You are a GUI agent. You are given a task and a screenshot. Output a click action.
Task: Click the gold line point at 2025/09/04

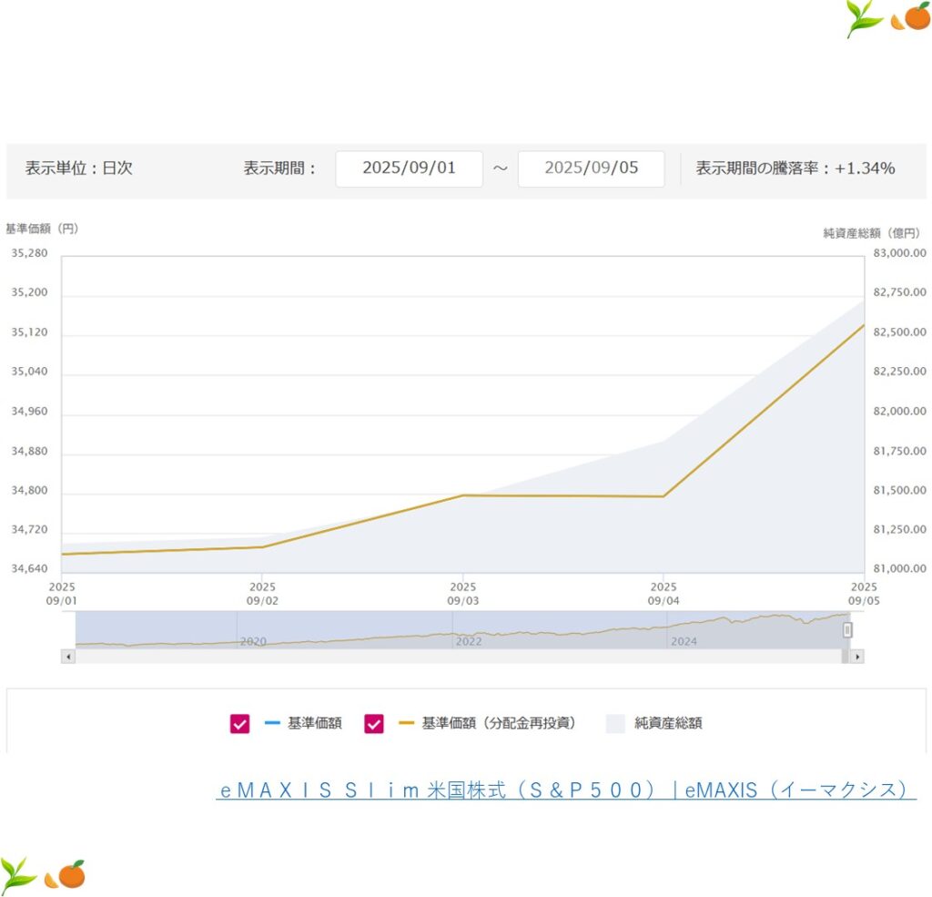pyautogui.click(x=664, y=496)
